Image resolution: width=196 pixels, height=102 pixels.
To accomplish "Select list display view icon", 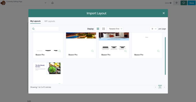I will point(104,29).
